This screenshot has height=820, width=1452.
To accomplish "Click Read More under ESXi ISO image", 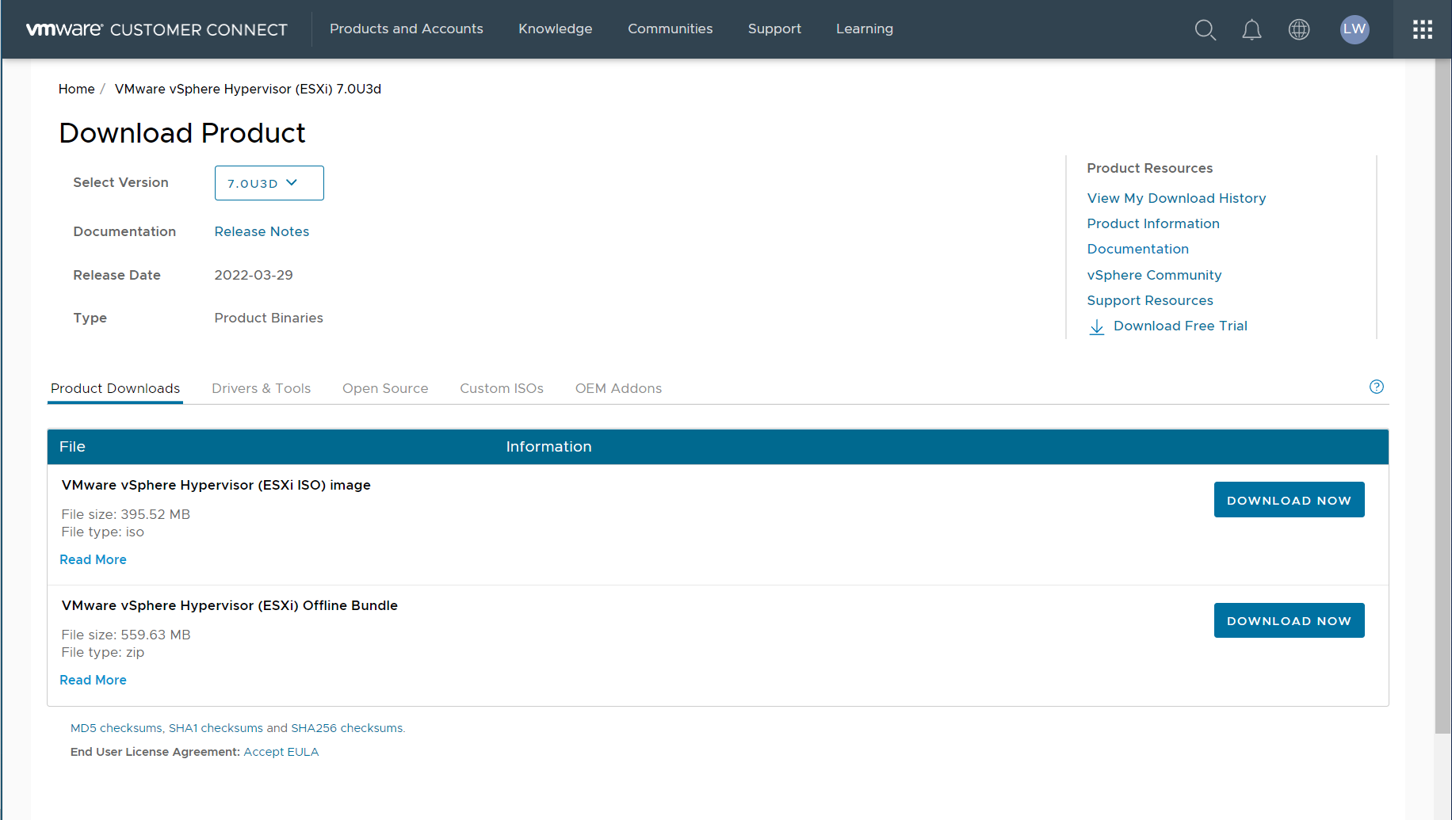I will pyautogui.click(x=93, y=559).
